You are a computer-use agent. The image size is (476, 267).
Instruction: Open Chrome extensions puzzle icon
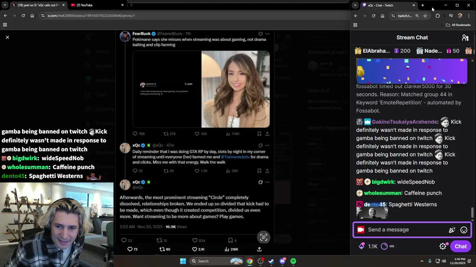pyautogui.click(x=438, y=16)
